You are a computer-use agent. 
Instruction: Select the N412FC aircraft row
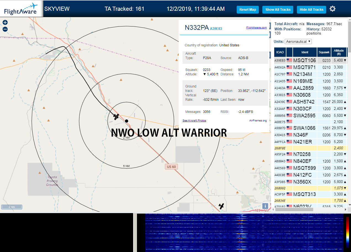pos(311,175)
